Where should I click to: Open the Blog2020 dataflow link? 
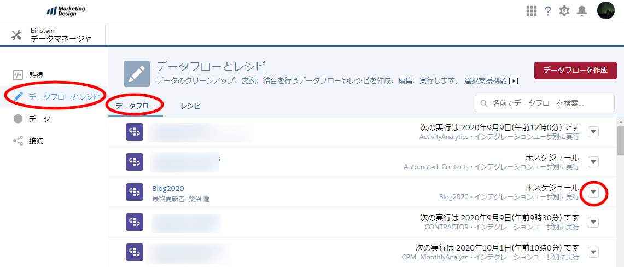168,188
